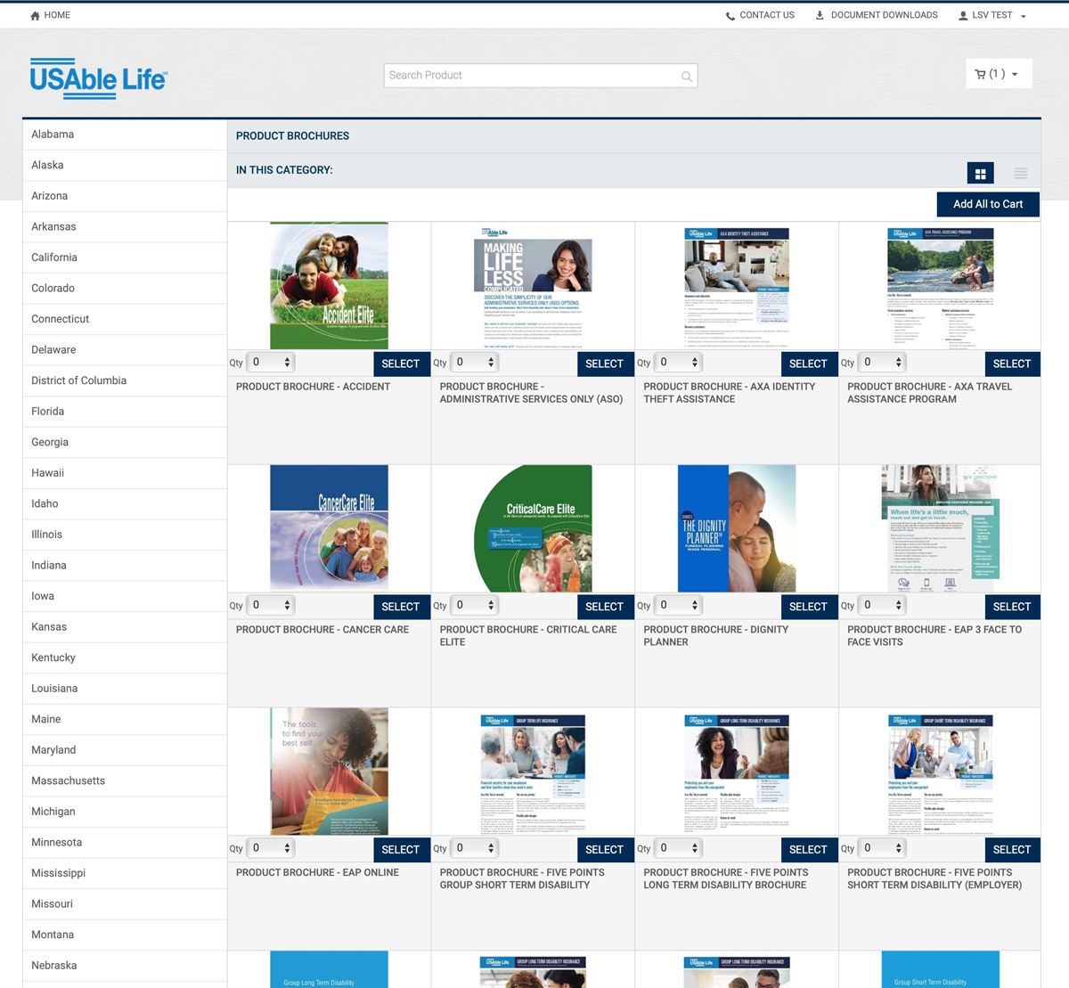Click the search magnifier icon

(686, 77)
